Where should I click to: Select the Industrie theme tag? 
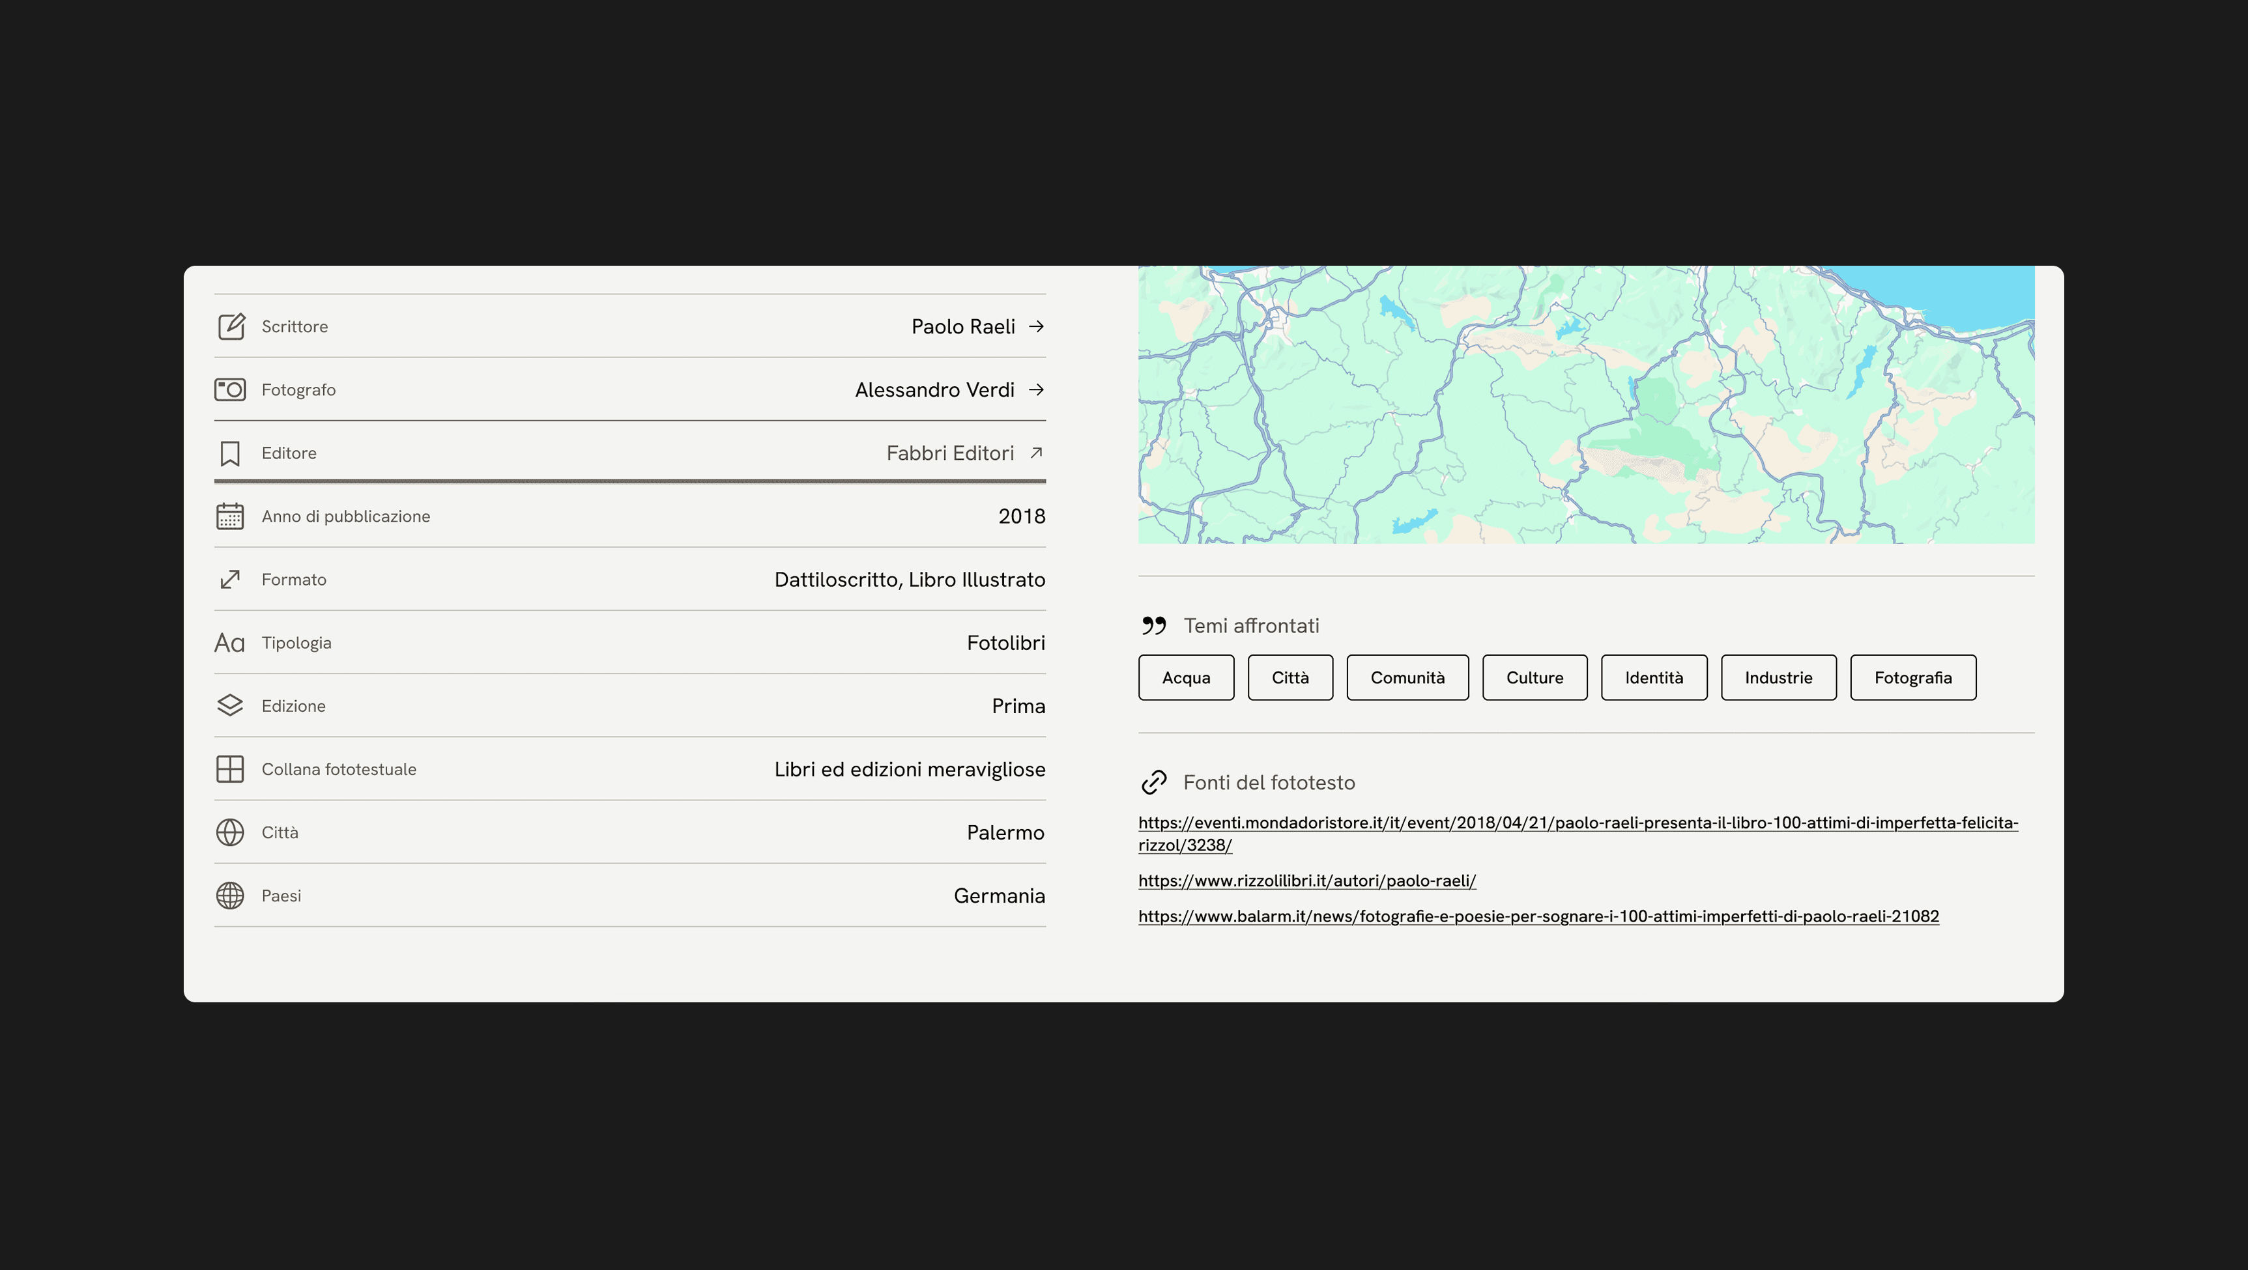(x=1778, y=678)
